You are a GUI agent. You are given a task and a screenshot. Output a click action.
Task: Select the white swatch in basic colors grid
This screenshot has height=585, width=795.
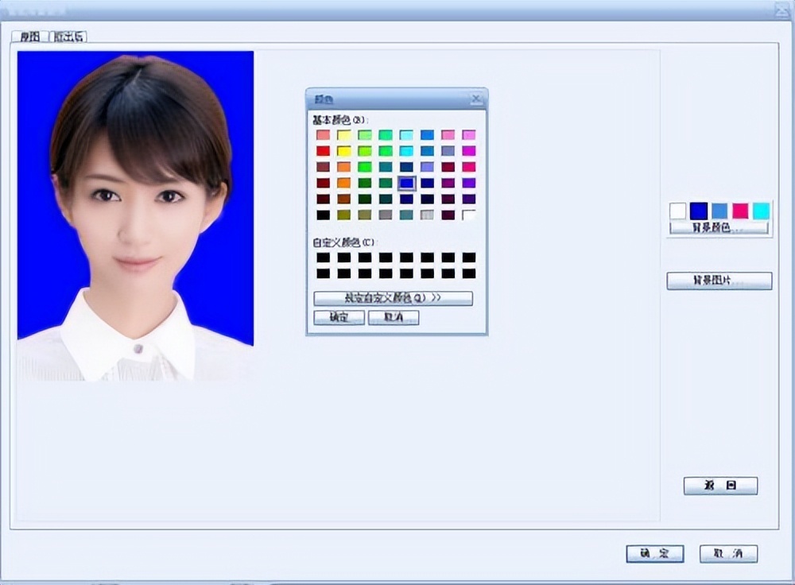469,215
